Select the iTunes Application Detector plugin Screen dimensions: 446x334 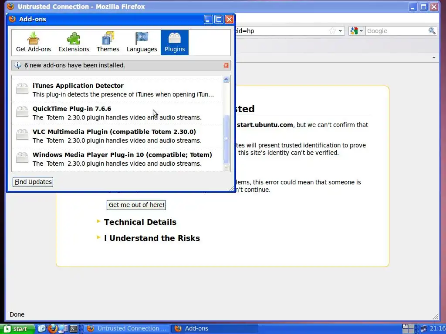click(x=117, y=90)
